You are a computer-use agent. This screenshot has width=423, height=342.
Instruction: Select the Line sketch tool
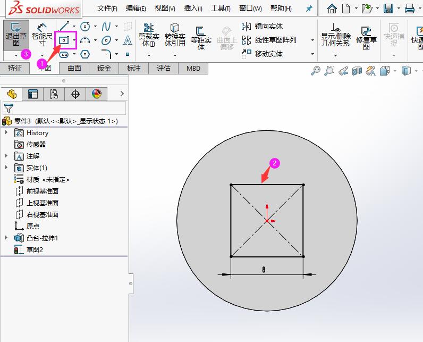[64, 26]
